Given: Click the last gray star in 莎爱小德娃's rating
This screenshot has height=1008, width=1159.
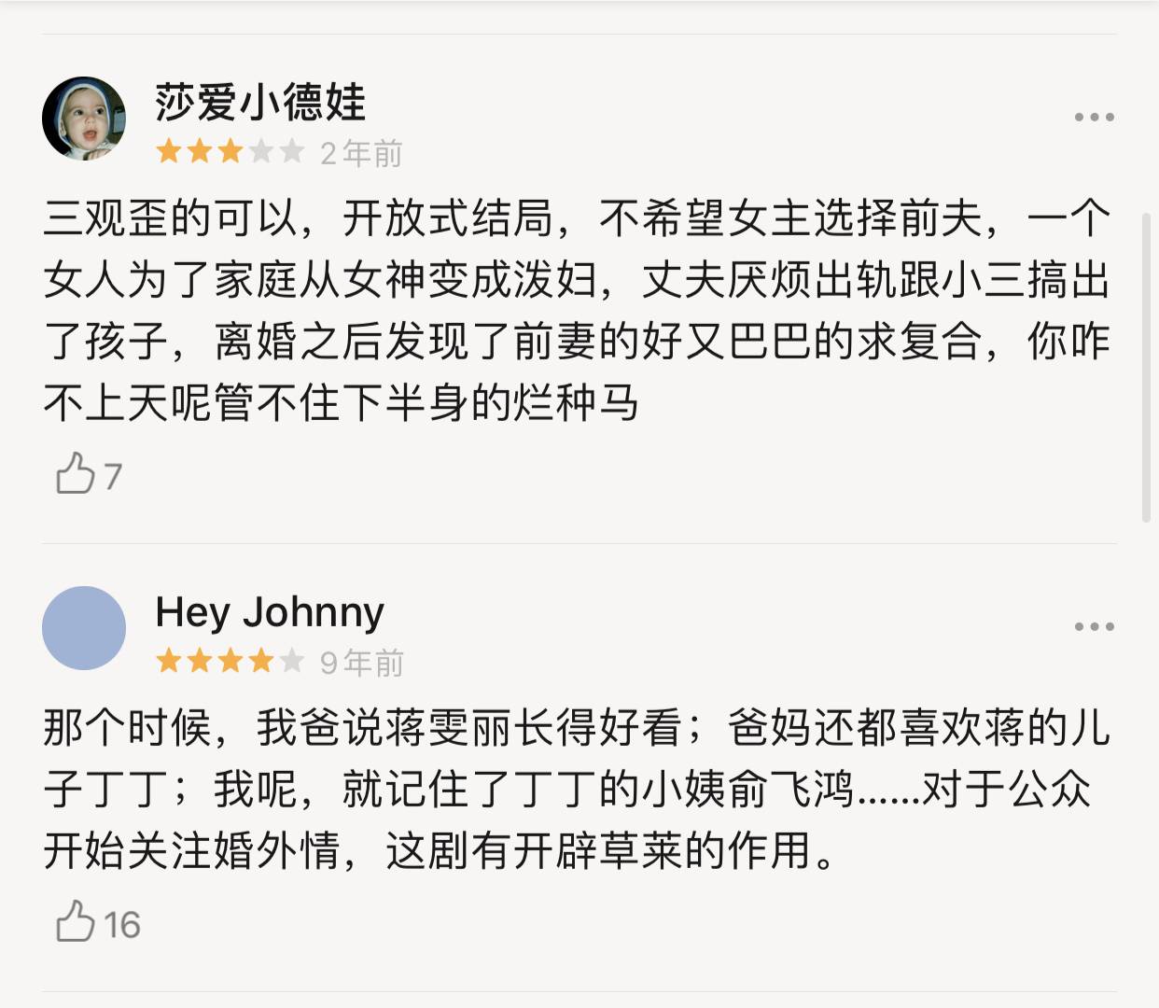Looking at the screenshot, I should [292, 151].
